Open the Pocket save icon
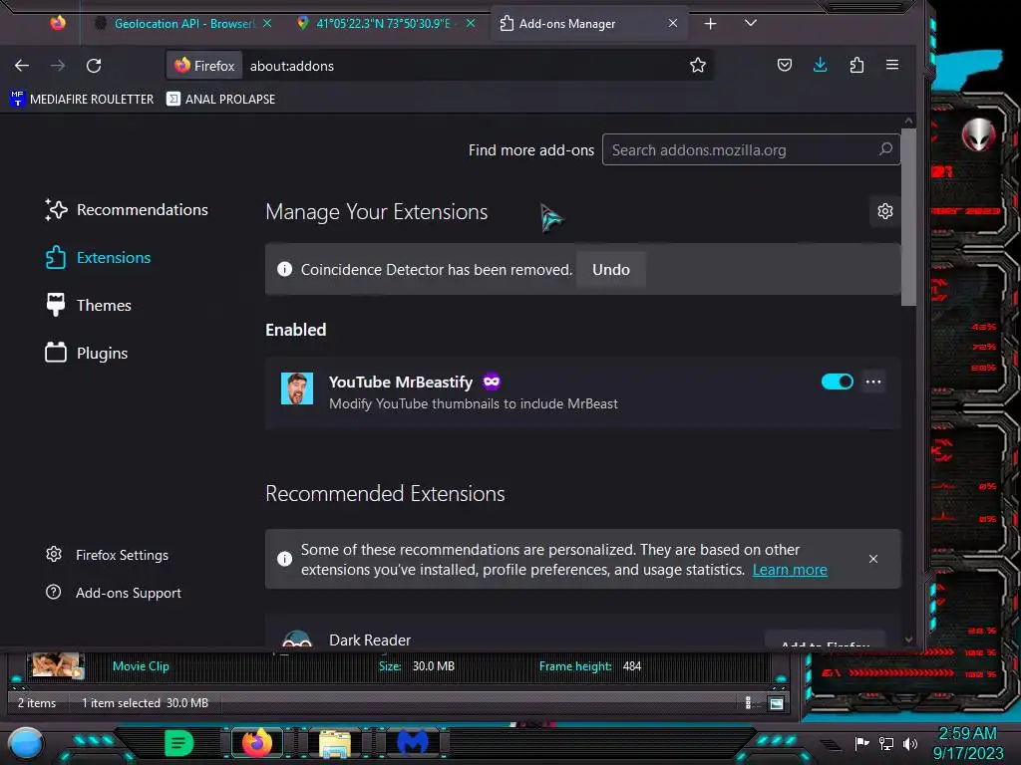Screen dimensions: 1021x765 click(x=785, y=65)
